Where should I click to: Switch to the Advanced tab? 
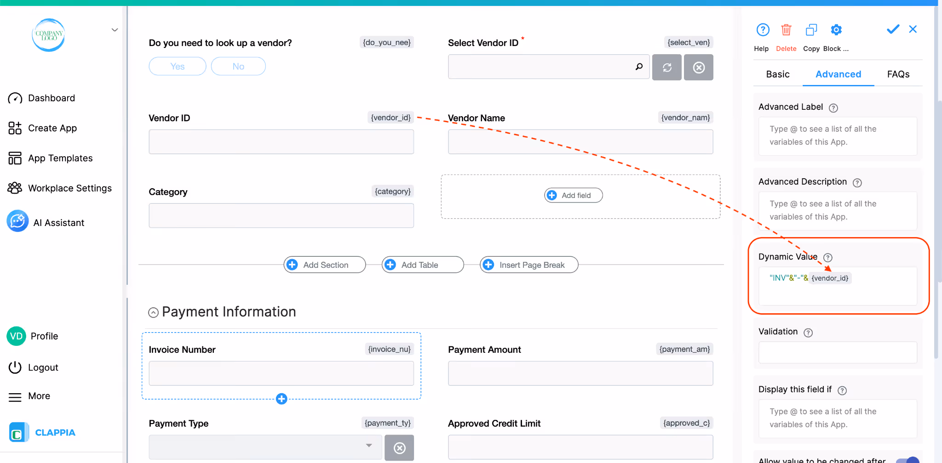click(838, 74)
